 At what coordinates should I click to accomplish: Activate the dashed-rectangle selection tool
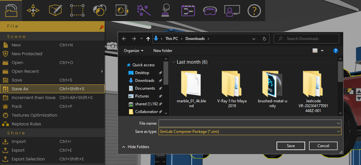pos(78,10)
